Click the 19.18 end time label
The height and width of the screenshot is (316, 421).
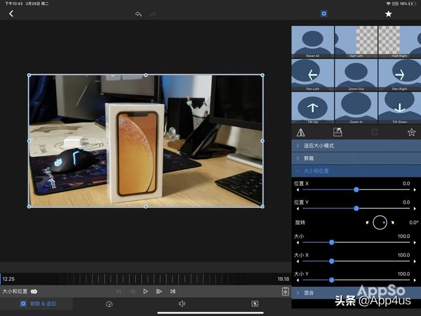283,279
